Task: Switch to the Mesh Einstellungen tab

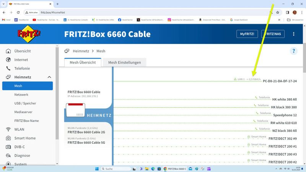Action: pyautogui.click(x=125, y=62)
